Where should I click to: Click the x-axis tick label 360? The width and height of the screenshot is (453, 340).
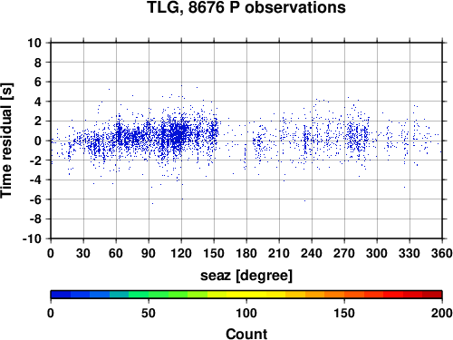point(442,253)
